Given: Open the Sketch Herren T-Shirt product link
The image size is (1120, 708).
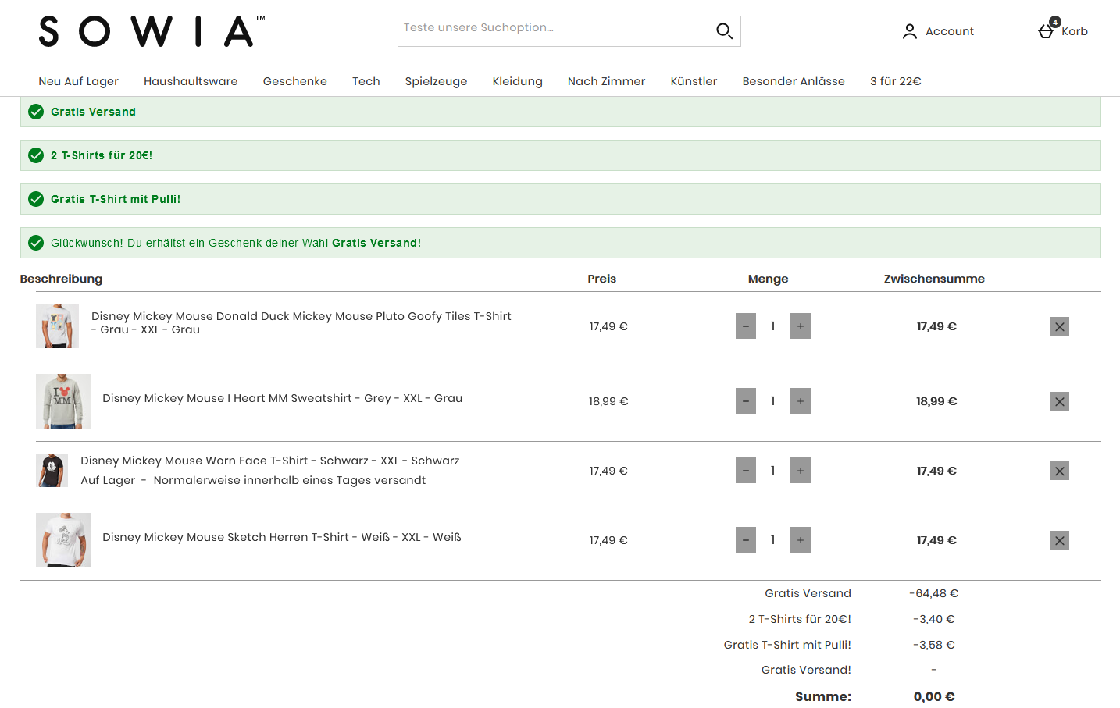Looking at the screenshot, I should pos(281,537).
